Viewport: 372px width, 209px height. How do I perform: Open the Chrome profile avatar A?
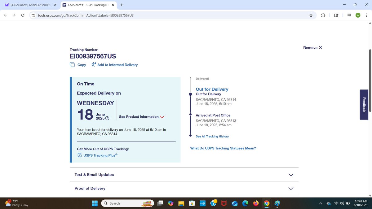(358, 15)
